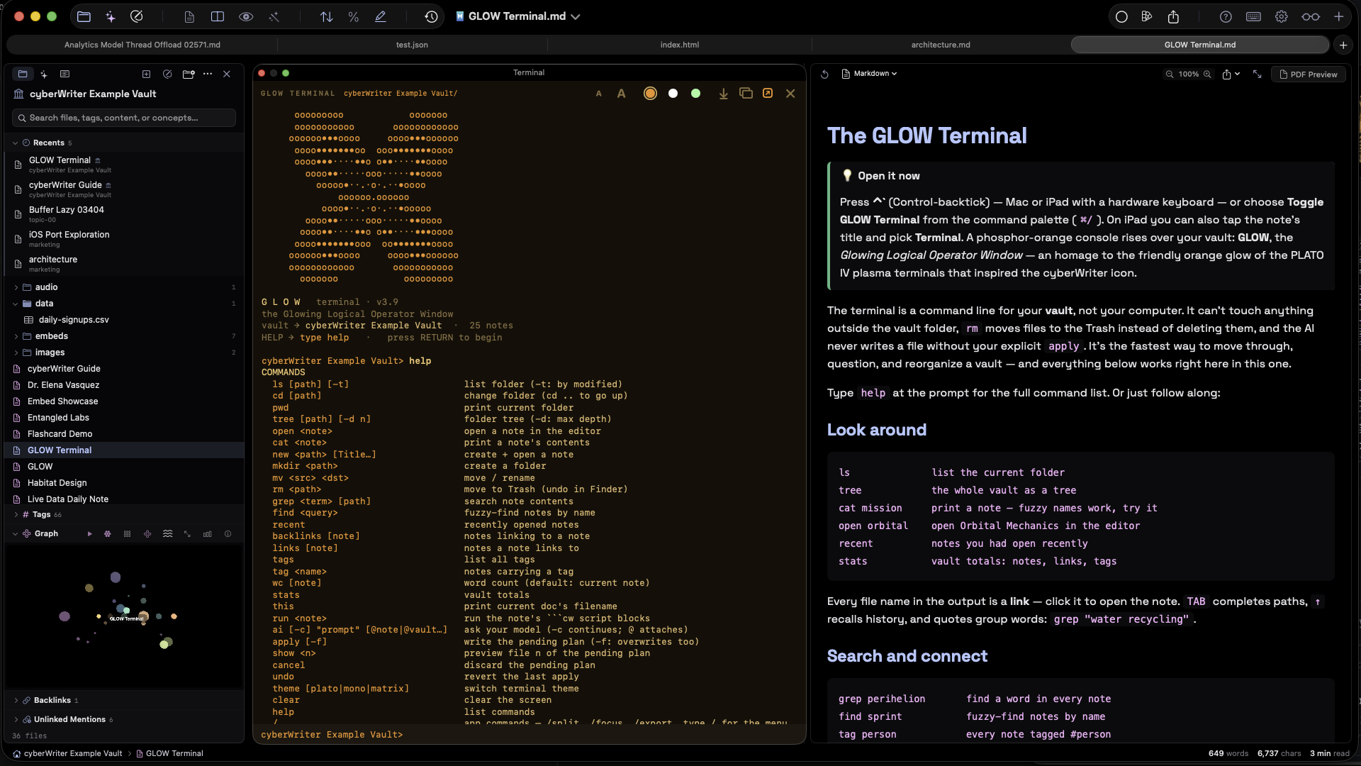Create a new note with the sidebar plus-square icon
Image resolution: width=1361 pixels, height=766 pixels.
146,74
